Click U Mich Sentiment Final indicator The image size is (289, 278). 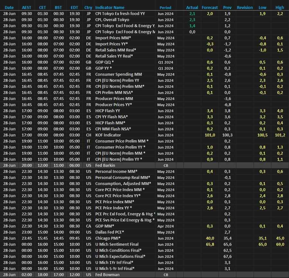[117, 245]
